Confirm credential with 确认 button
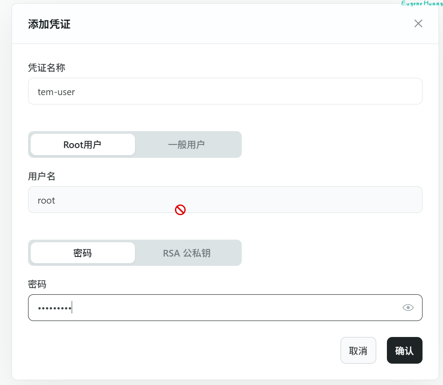 404,350
